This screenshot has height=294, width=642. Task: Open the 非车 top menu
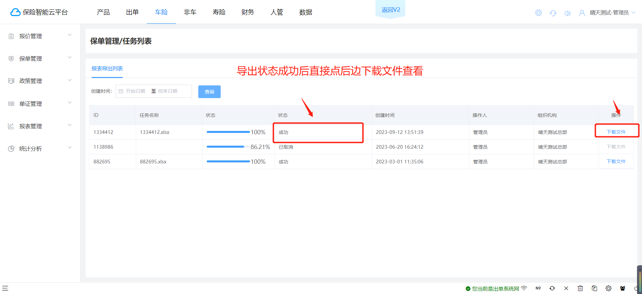tap(190, 12)
